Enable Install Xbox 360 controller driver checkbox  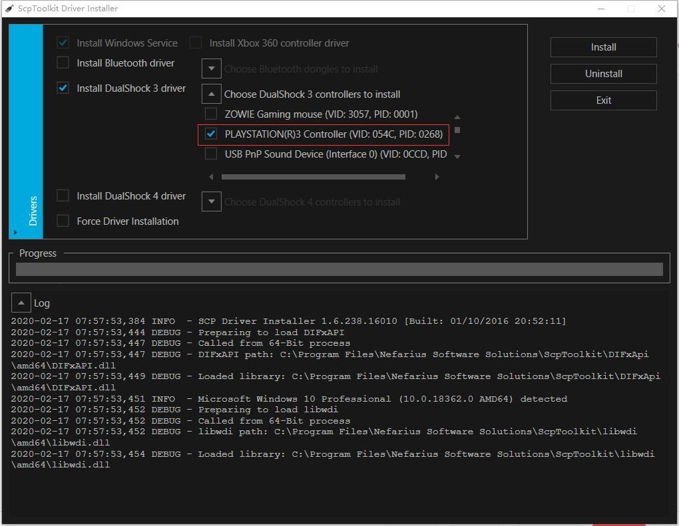(x=196, y=43)
